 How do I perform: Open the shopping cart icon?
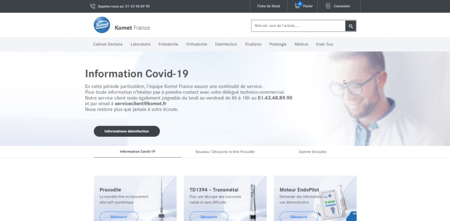coord(297,6)
